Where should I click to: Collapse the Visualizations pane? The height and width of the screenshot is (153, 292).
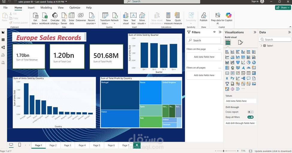pyautogui.click(x=255, y=32)
